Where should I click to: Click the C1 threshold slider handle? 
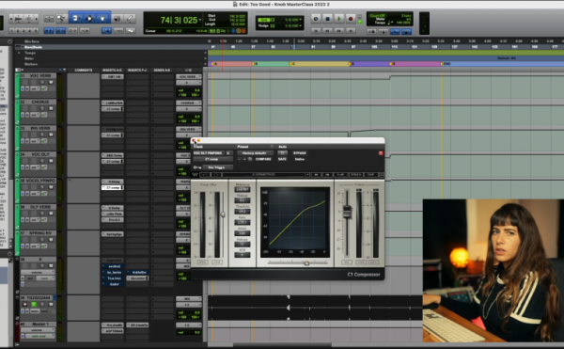point(223,214)
